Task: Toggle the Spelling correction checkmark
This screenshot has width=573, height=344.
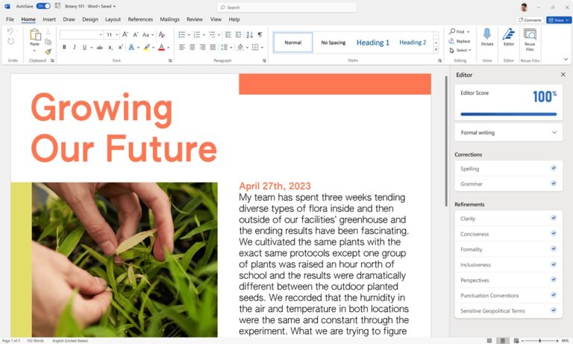Action: tap(554, 168)
